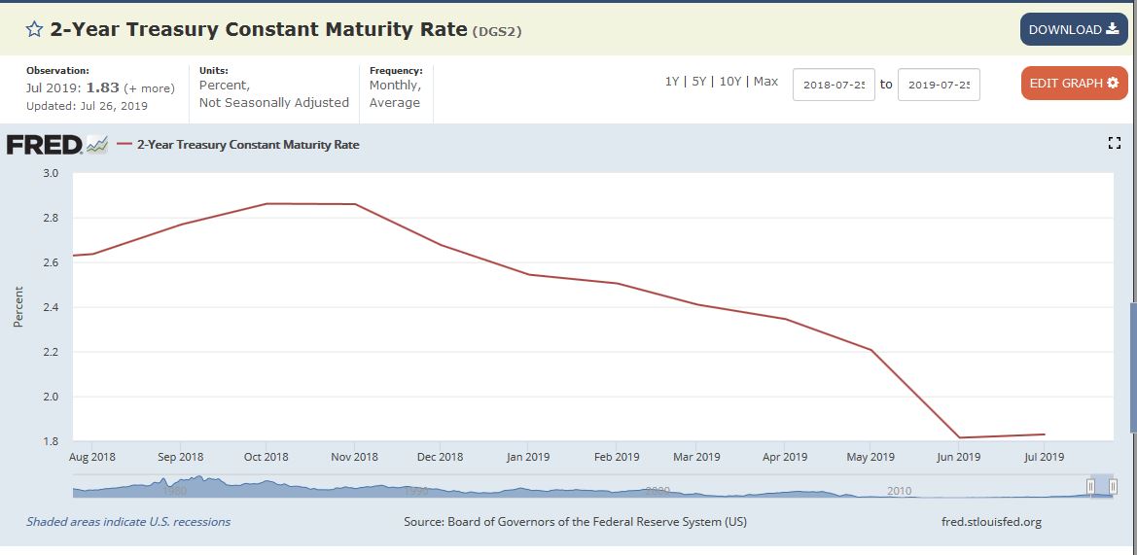Screen dimensions: 1137x555
Task: Click the FRED logo above the chart
Action: point(44,145)
